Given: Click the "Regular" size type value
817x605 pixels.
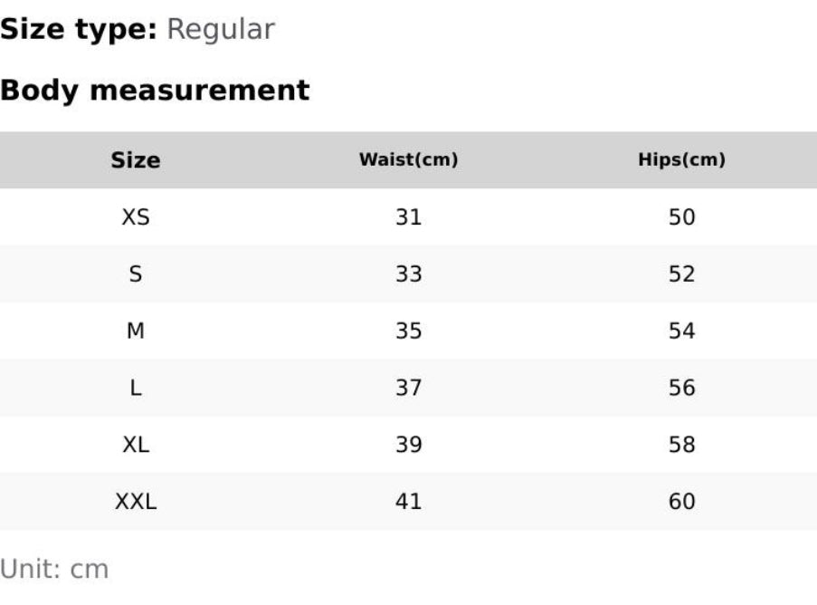Looking at the screenshot, I should pyautogui.click(x=221, y=30).
